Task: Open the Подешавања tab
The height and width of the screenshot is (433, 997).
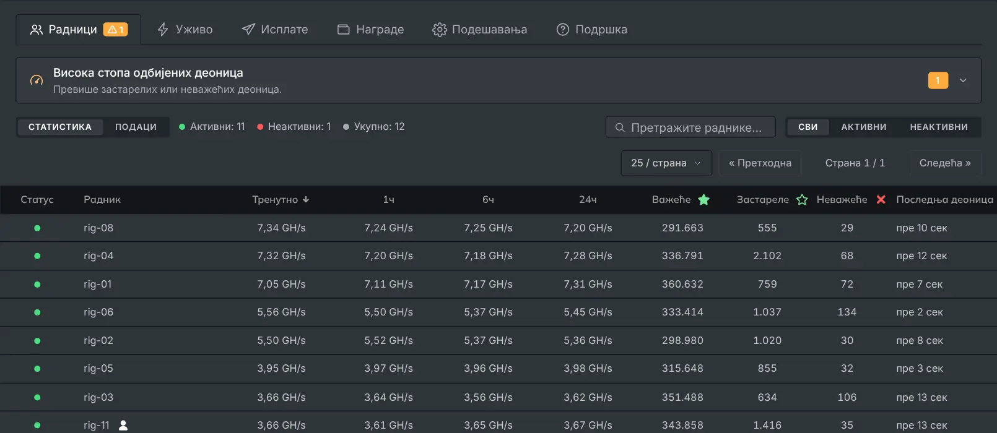Action: [x=479, y=30]
